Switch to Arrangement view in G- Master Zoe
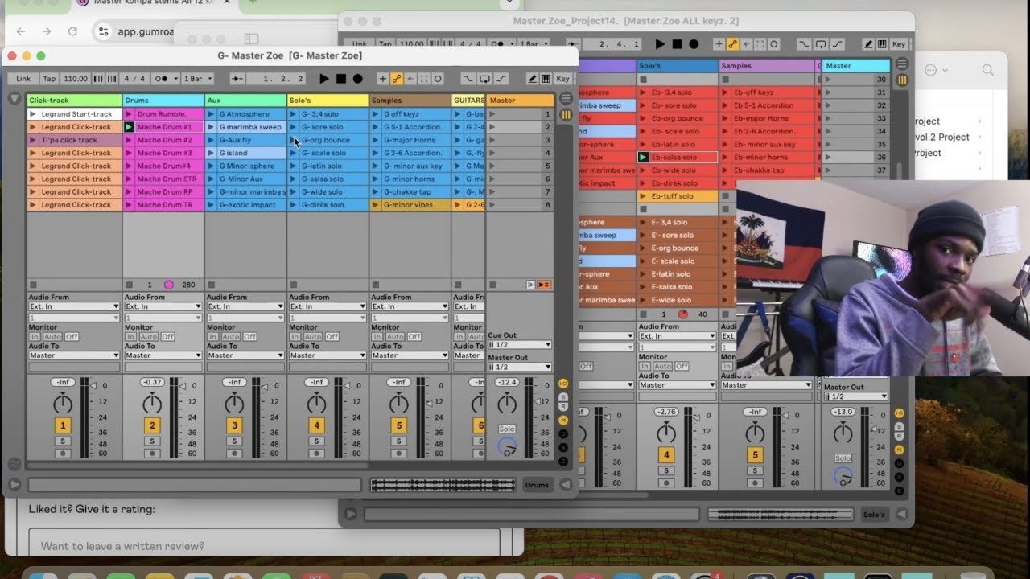Screen dimensions: 1030x579 (566, 98)
